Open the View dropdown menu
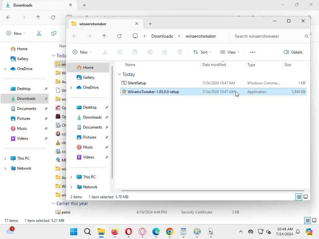This screenshot has width=319, height=239. tap(230, 52)
